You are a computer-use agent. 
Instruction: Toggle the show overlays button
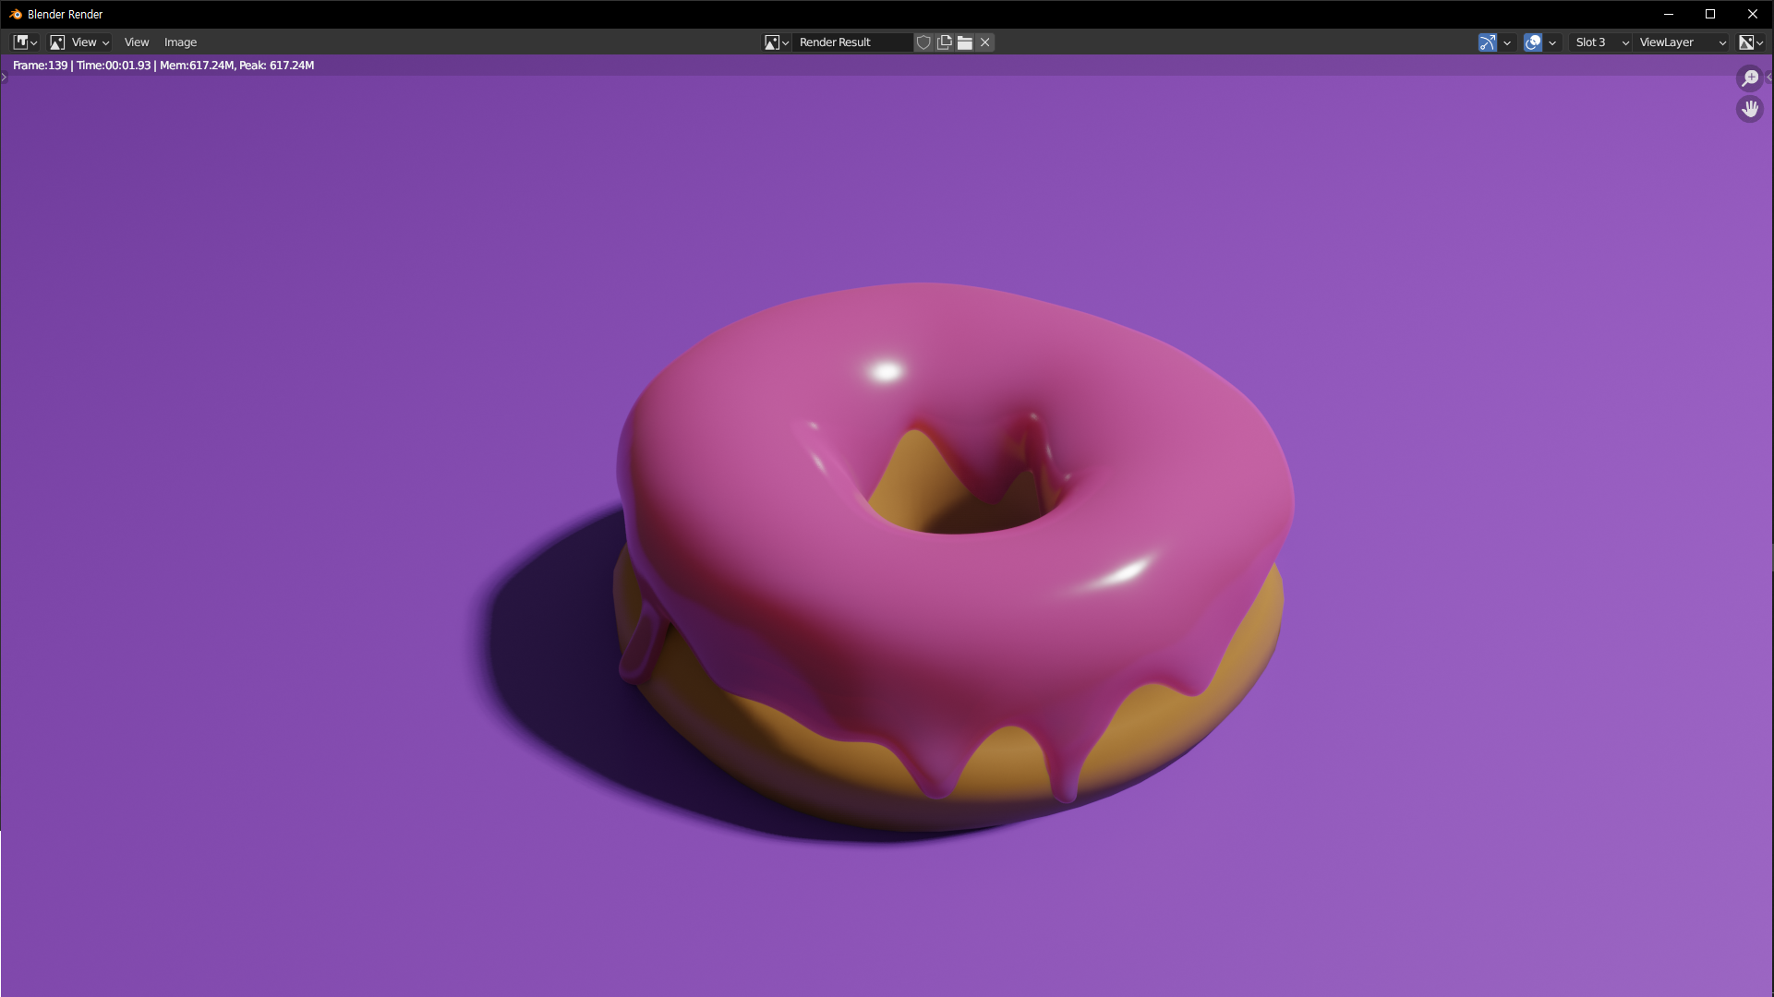tap(1533, 42)
